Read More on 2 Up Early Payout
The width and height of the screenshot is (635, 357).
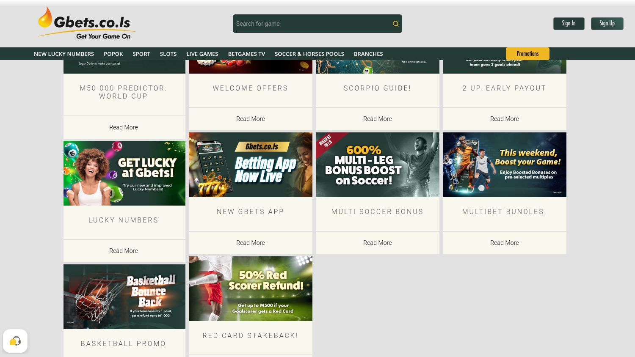pyautogui.click(x=505, y=119)
